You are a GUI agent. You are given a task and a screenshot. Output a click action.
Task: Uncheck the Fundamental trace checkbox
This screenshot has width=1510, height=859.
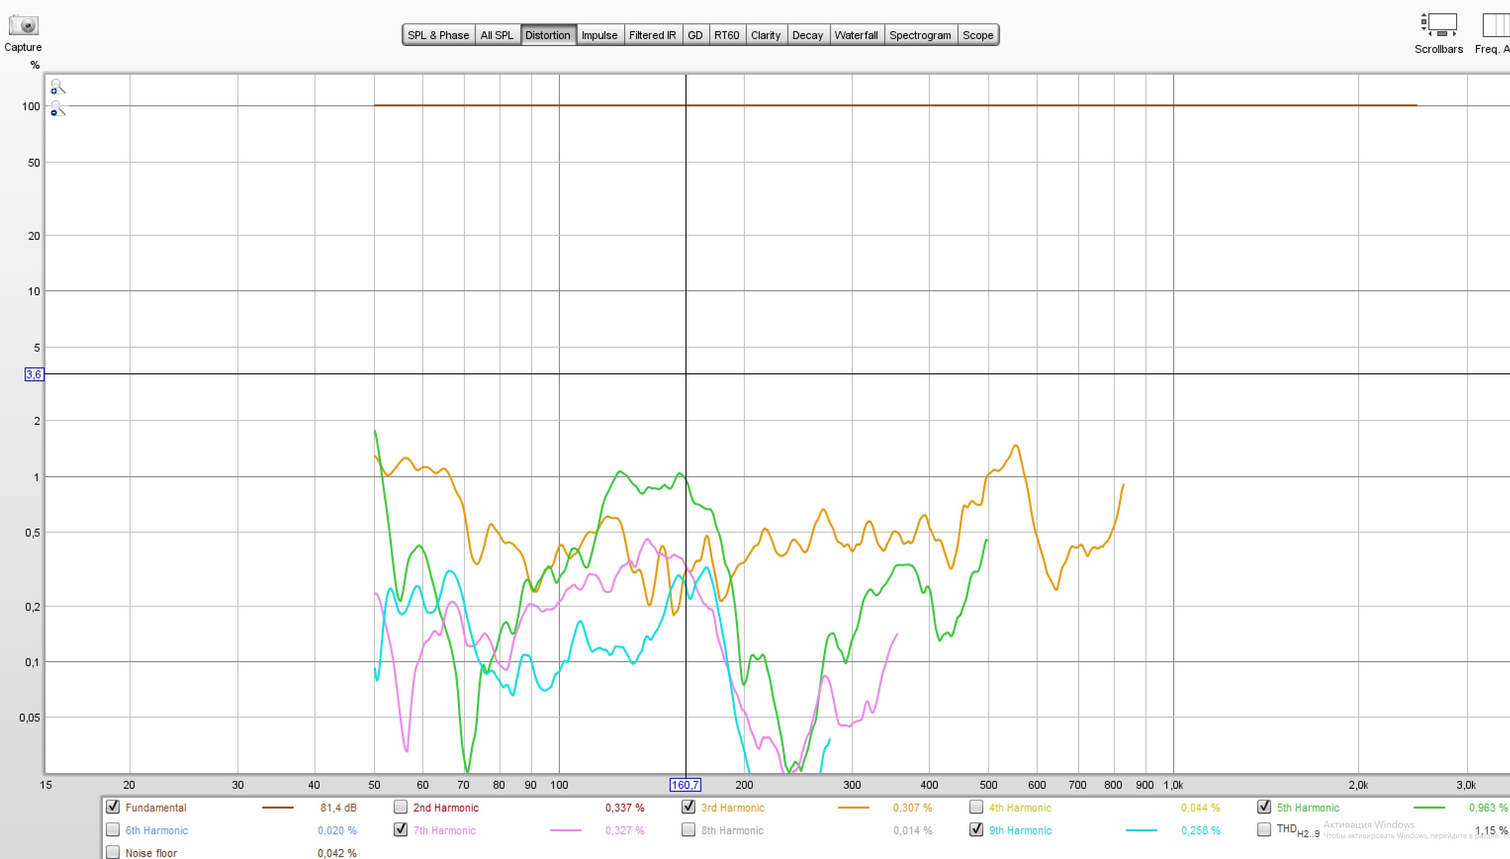tap(113, 807)
